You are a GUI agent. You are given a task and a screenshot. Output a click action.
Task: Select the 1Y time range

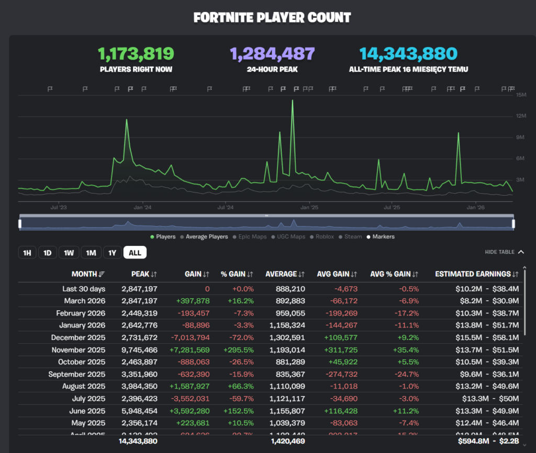(x=112, y=253)
